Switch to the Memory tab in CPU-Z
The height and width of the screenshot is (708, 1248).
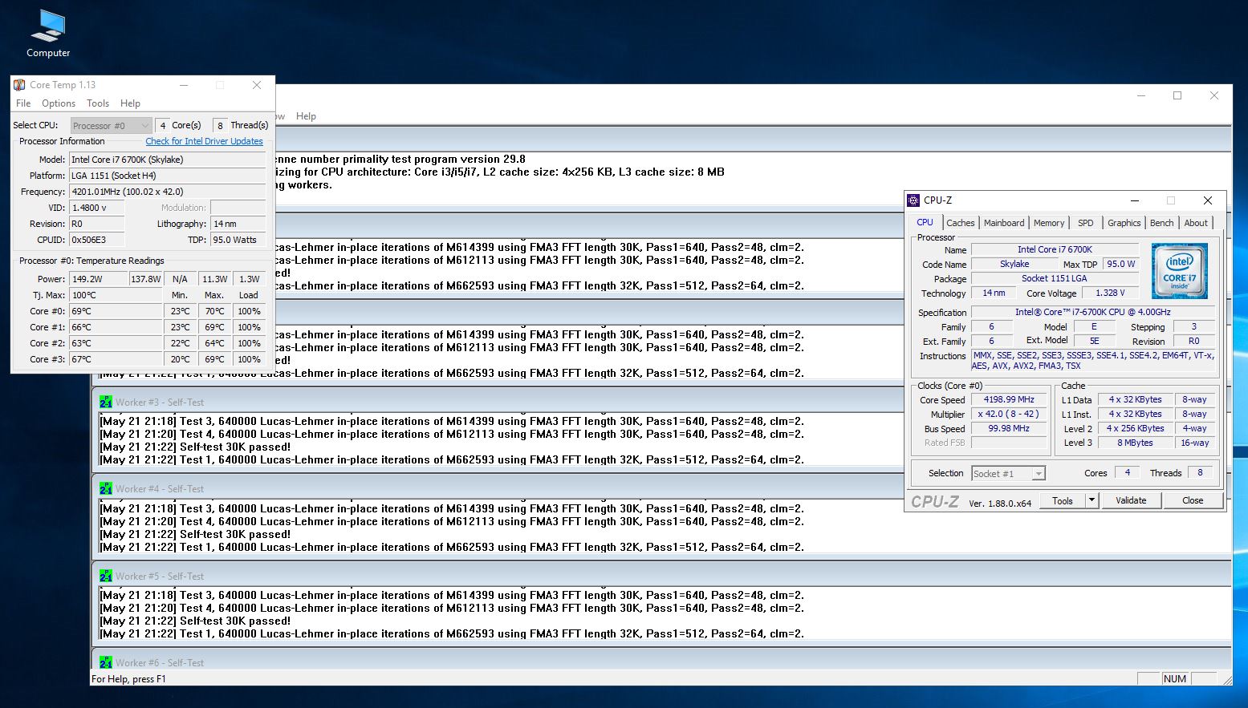pos(1049,223)
